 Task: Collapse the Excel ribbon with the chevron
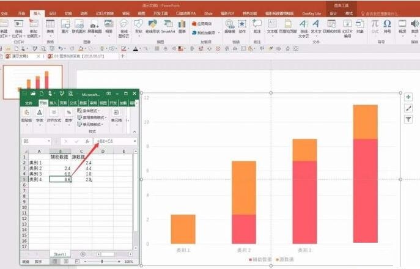[x=134, y=131]
